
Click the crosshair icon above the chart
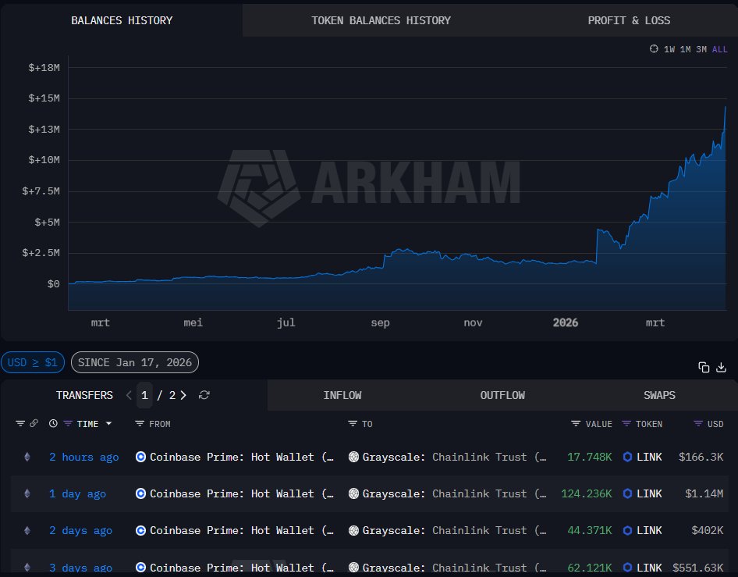pos(654,49)
